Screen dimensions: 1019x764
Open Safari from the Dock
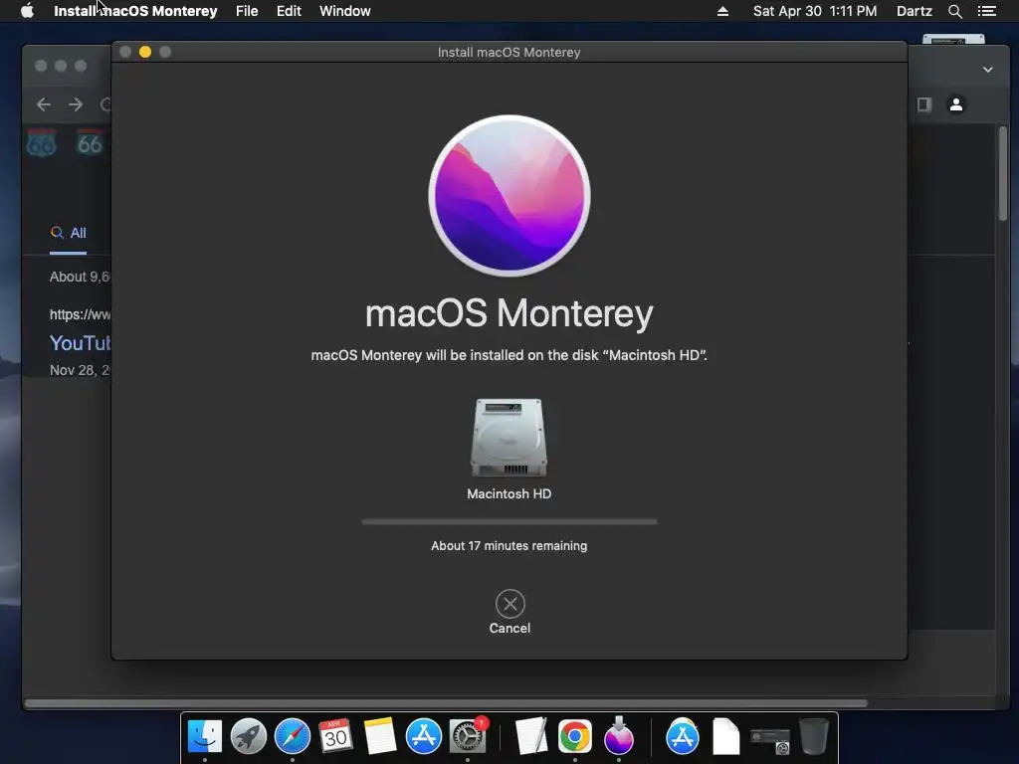point(293,736)
